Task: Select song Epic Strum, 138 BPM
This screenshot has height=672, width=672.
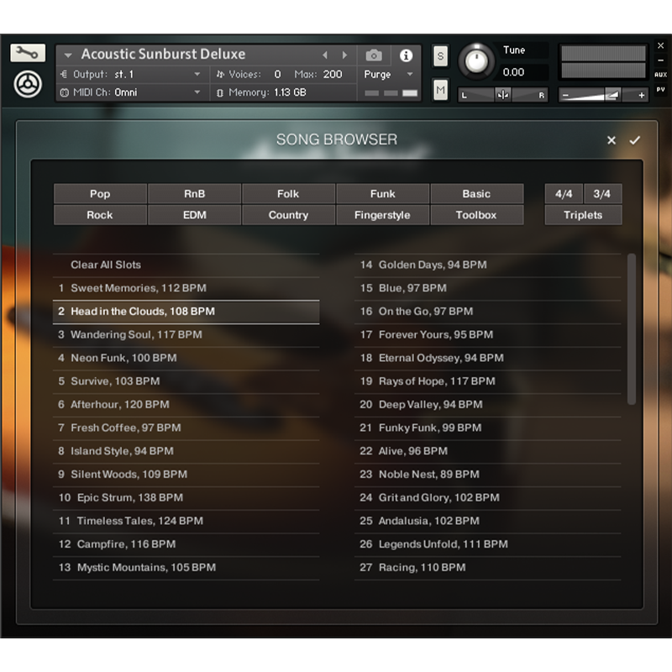Action: pyautogui.click(x=186, y=498)
